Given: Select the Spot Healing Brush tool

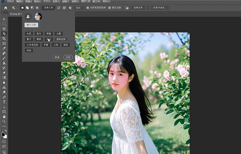Looking at the screenshot, I should 4,53.
